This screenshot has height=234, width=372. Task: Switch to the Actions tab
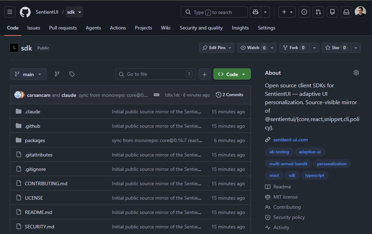[x=118, y=28]
